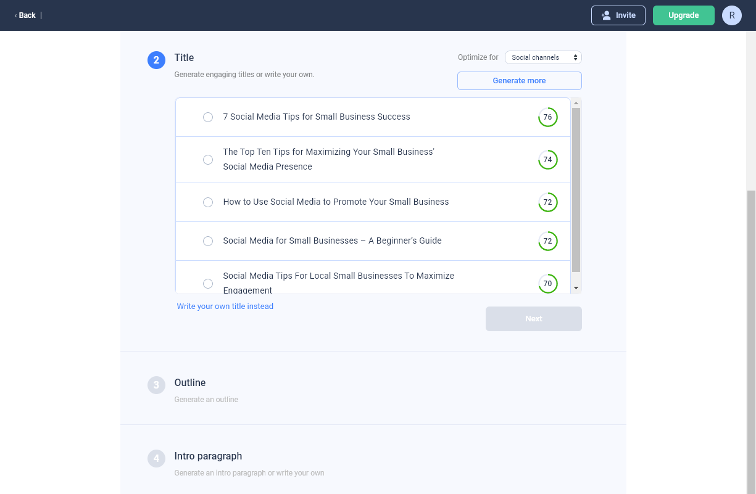Open "Write your own title instead"
This screenshot has width=756, height=494.
pyautogui.click(x=225, y=307)
